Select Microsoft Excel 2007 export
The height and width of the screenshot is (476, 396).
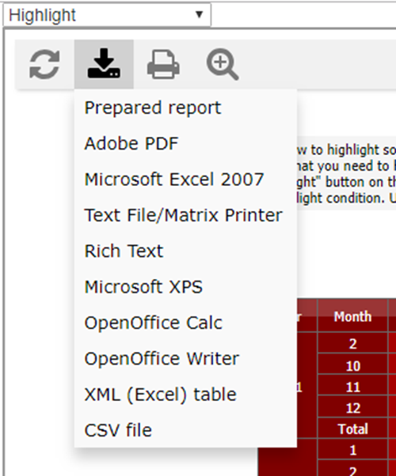point(185,179)
